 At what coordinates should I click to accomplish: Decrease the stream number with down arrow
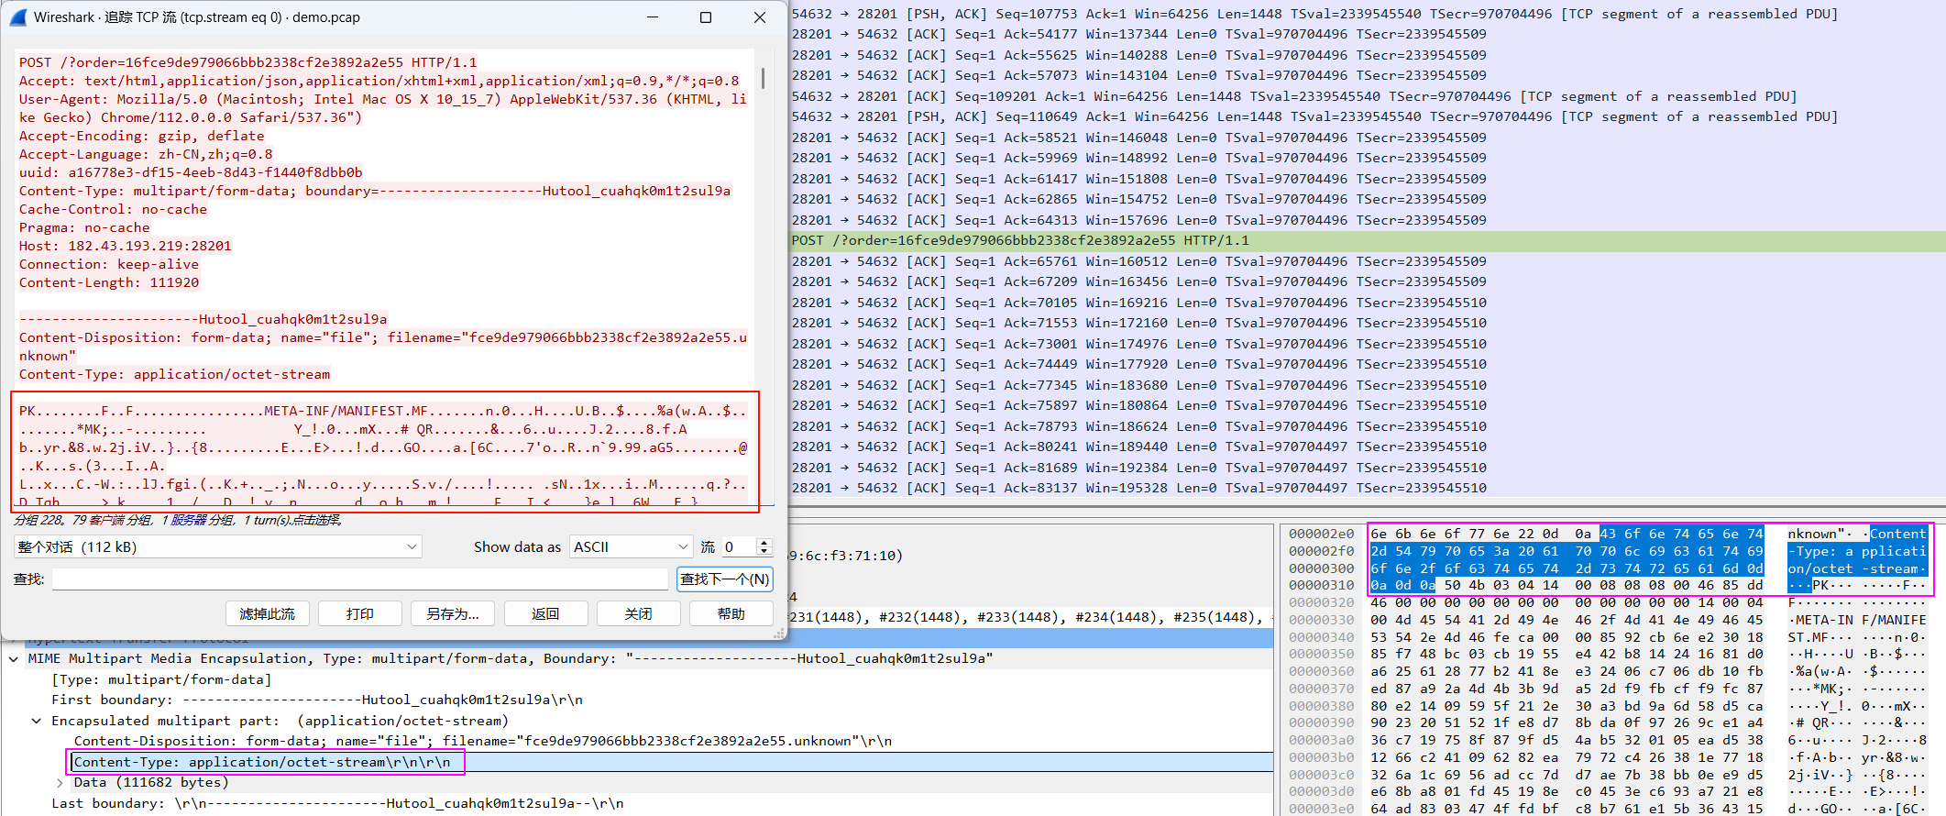[x=764, y=552]
